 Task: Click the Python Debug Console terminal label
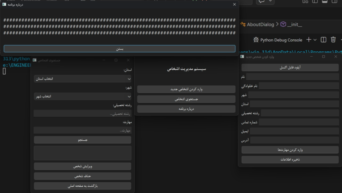[x=281, y=40]
